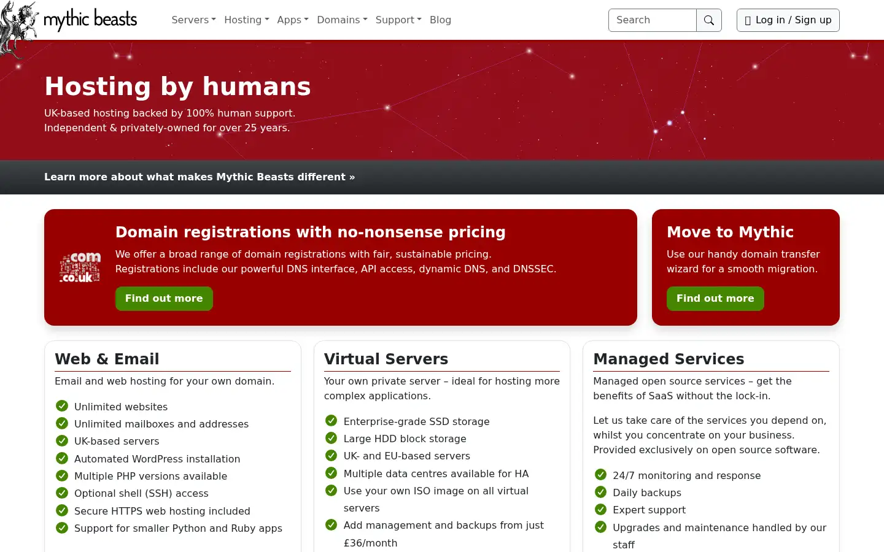Click the text Automated WordPress installation

[x=157, y=459]
